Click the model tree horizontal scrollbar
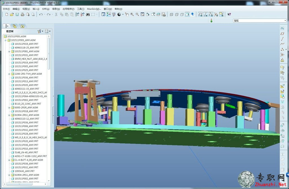The width and height of the screenshot is (289, 189). coord(19,184)
